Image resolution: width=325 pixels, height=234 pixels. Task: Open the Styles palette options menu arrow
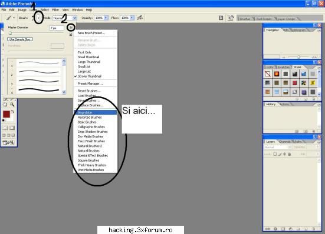[x=319, y=68]
